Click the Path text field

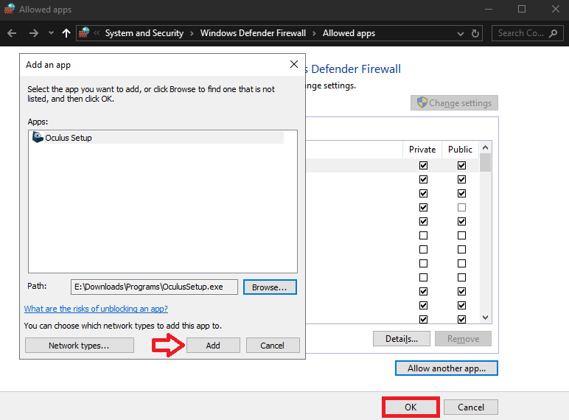(x=154, y=287)
